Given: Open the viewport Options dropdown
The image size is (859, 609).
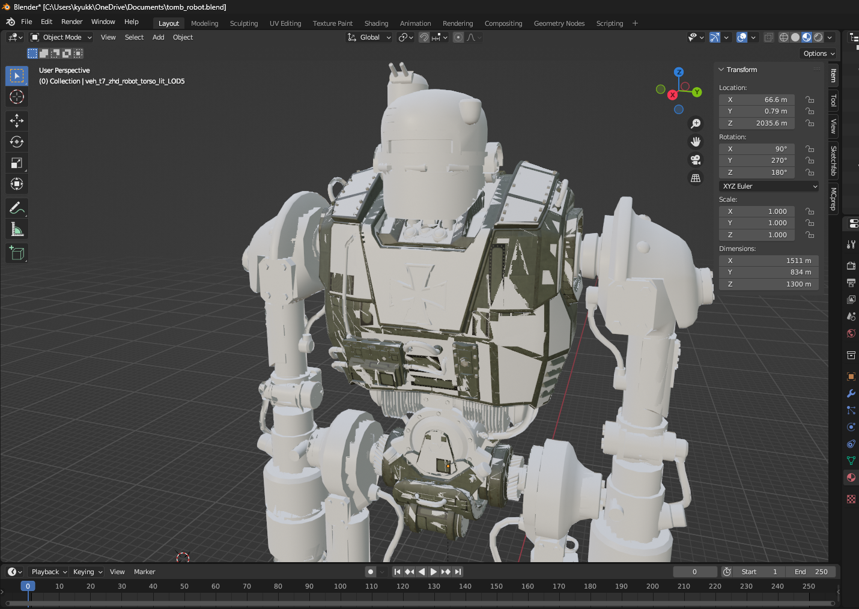Looking at the screenshot, I should [819, 53].
